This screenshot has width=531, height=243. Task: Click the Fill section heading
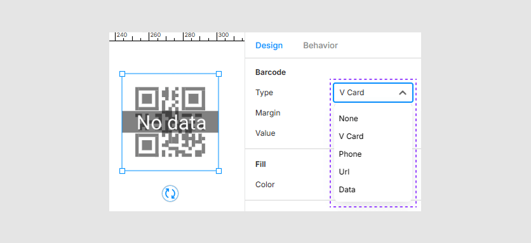point(260,164)
